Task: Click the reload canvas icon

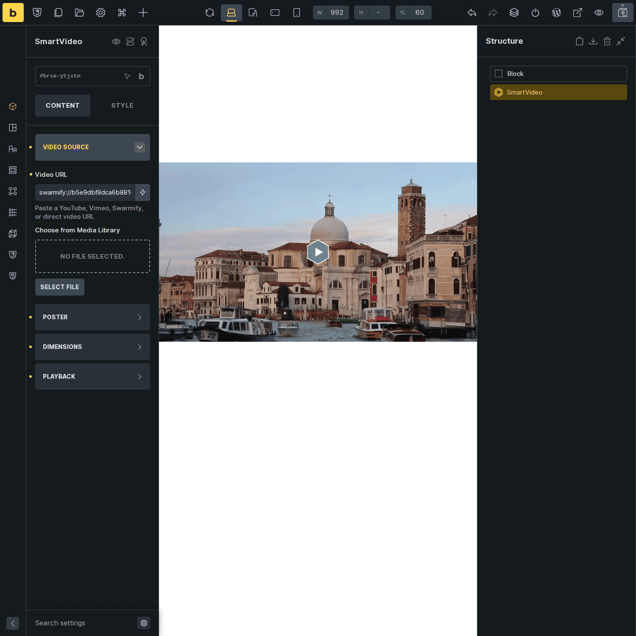Action: tap(209, 13)
